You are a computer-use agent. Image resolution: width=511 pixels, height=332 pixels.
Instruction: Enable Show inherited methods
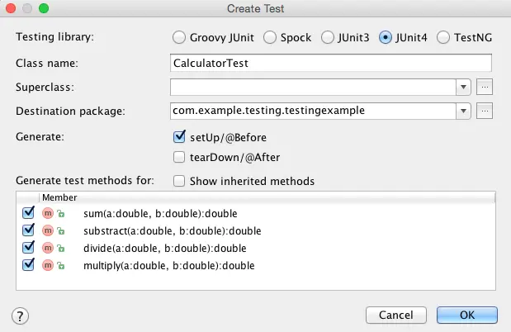[x=179, y=181]
